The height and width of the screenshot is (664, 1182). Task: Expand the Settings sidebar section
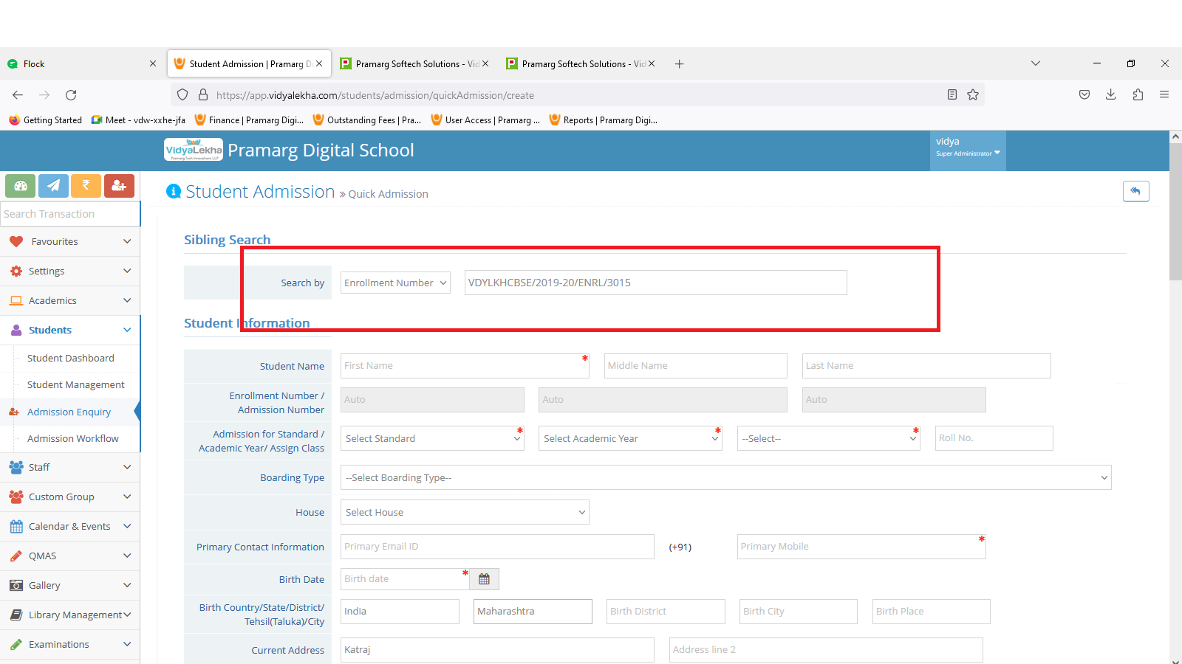coord(70,271)
